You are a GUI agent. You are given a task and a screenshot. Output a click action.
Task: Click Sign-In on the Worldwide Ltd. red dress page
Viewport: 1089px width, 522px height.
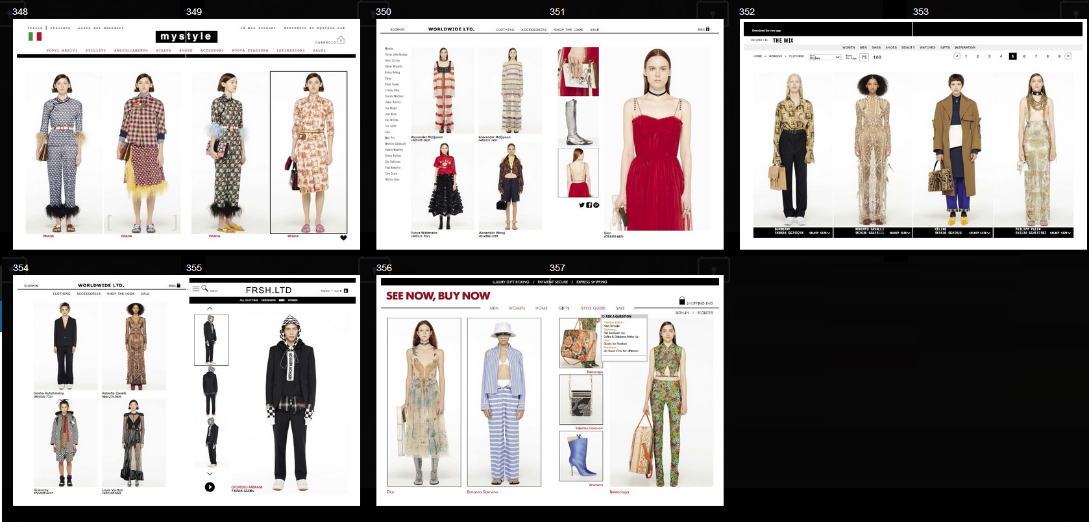(397, 30)
